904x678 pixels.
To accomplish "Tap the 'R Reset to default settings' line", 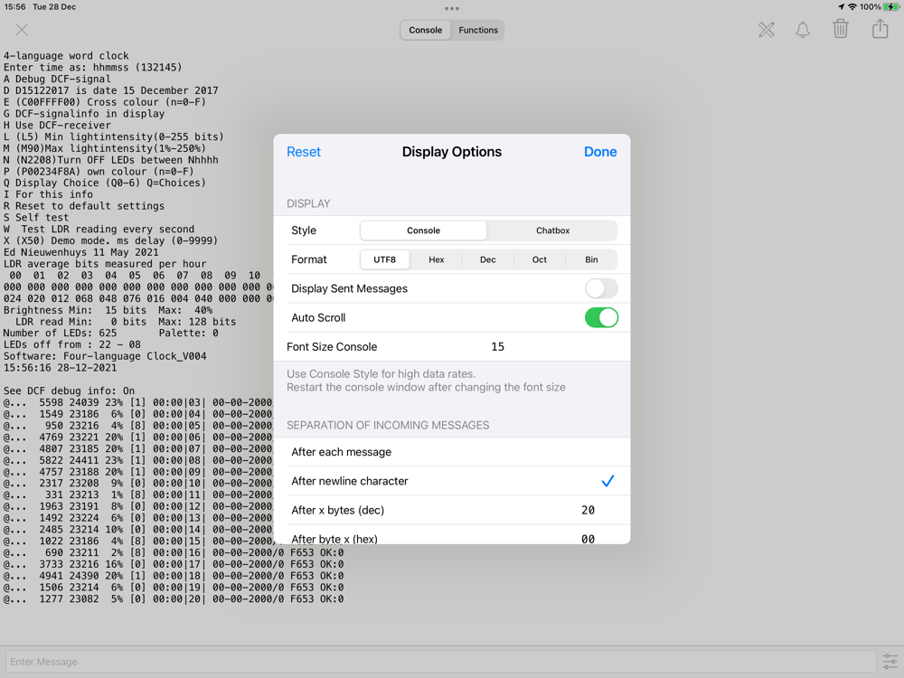I will 84,206.
